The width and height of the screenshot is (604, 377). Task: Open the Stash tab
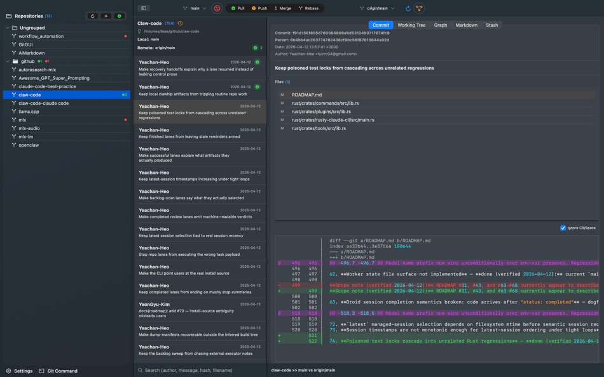point(491,25)
